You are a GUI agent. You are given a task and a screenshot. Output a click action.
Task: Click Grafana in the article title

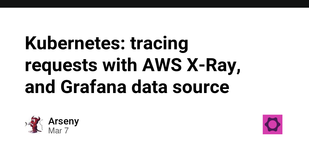93,87
